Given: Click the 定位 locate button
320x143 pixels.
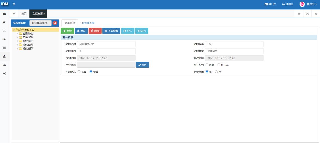Looking at the screenshot, I should pos(142,31).
